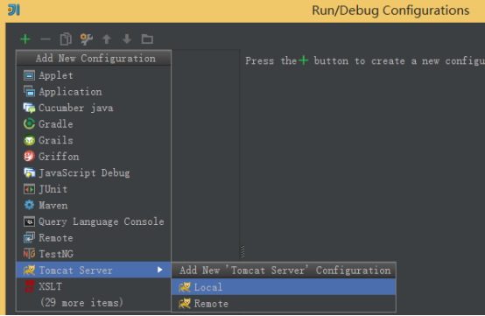Click the minus Remove Configuration icon
Screen dimensions: 485x316
(x=46, y=39)
